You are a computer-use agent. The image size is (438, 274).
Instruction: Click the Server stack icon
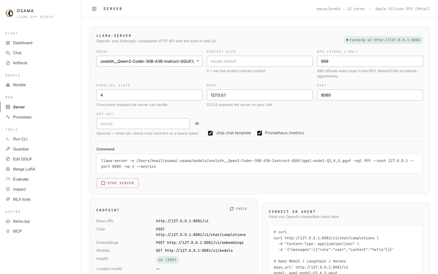click(x=8, y=107)
